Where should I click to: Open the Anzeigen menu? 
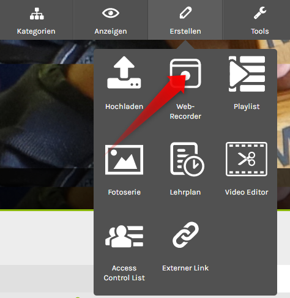tap(111, 20)
